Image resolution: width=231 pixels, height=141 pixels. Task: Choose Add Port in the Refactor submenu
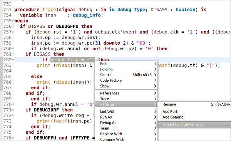point(194,111)
